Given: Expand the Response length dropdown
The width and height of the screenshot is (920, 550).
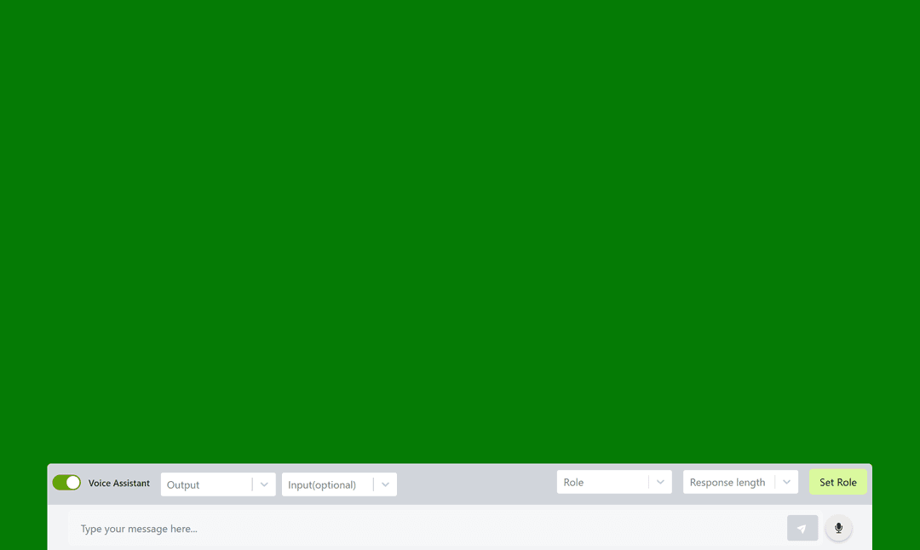Looking at the screenshot, I should 740,482.
